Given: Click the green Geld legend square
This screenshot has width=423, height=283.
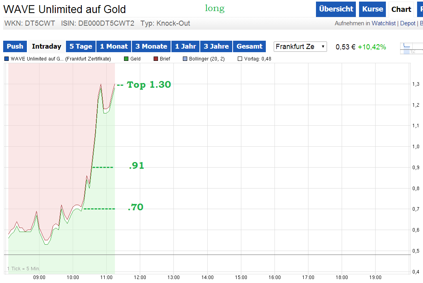Looking at the screenshot, I should [126, 58].
